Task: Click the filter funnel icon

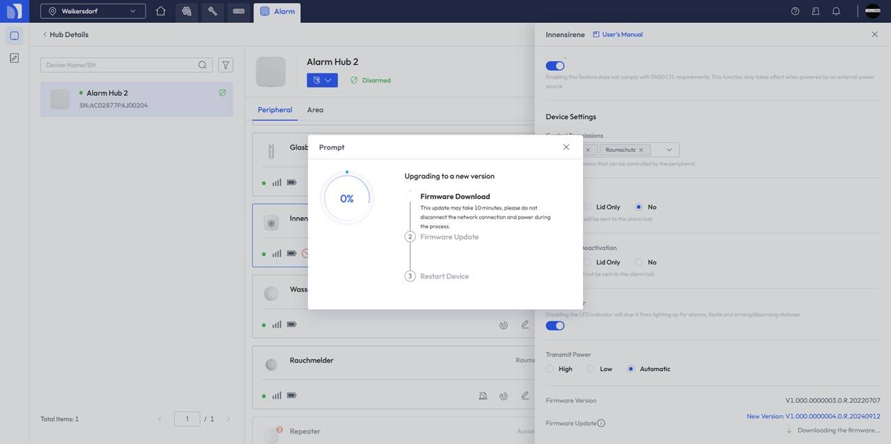Action: pyautogui.click(x=225, y=65)
